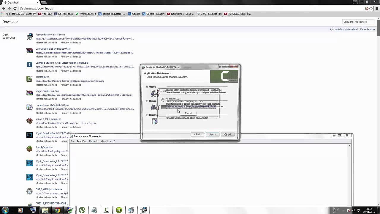Click the installation progress bar

(188, 108)
